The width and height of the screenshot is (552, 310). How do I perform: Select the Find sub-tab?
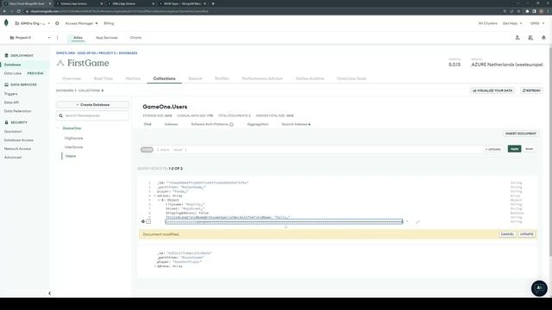[x=147, y=124]
